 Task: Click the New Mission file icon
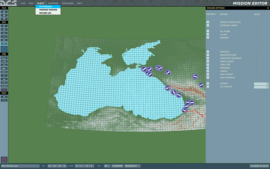pyautogui.click(x=4, y=12)
